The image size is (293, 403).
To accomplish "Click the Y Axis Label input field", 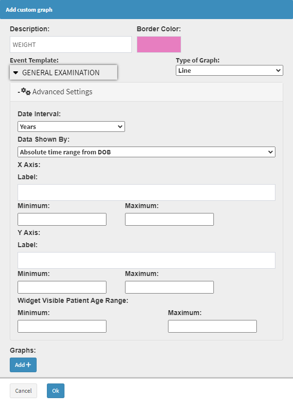I will coord(146,260).
